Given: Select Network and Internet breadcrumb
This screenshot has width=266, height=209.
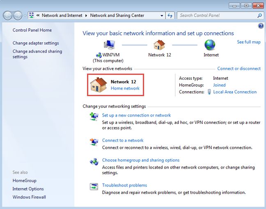Looking at the screenshot, I should (62, 16).
